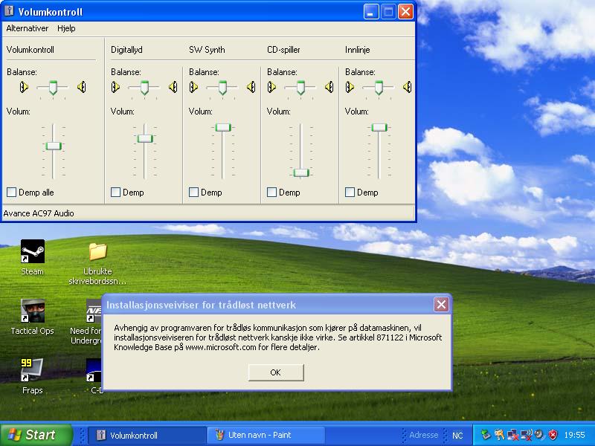
Task: Close the Installasjonsveiviser dialog
Action: [441, 304]
